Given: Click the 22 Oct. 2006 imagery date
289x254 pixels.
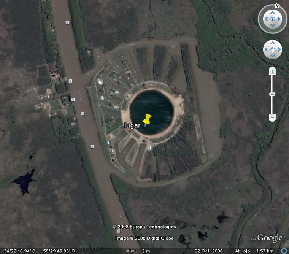Looking at the screenshot, I should (209, 251).
